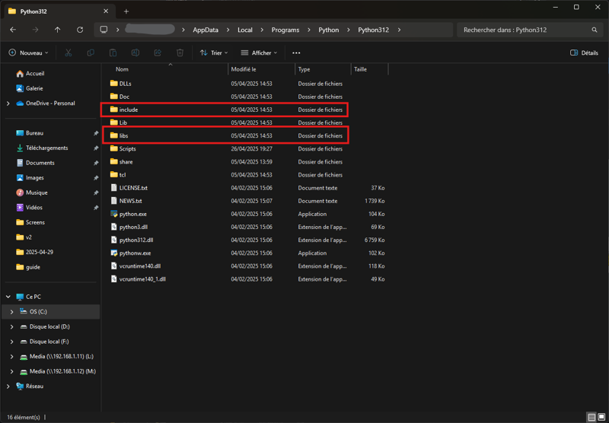Open Téléchargements quick access folder
The width and height of the screenshot is (609, 423).
click(42, 148)
